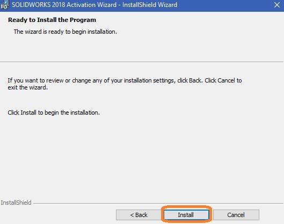The height and width of the screenshot is (224, 284).
Task: Click the review or change settings paragraph
Action: (x=125, y=84)
